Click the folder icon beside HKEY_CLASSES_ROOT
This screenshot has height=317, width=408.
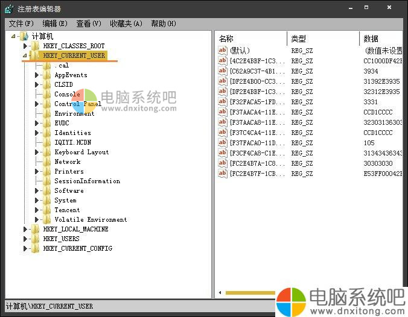click(36, 46)
